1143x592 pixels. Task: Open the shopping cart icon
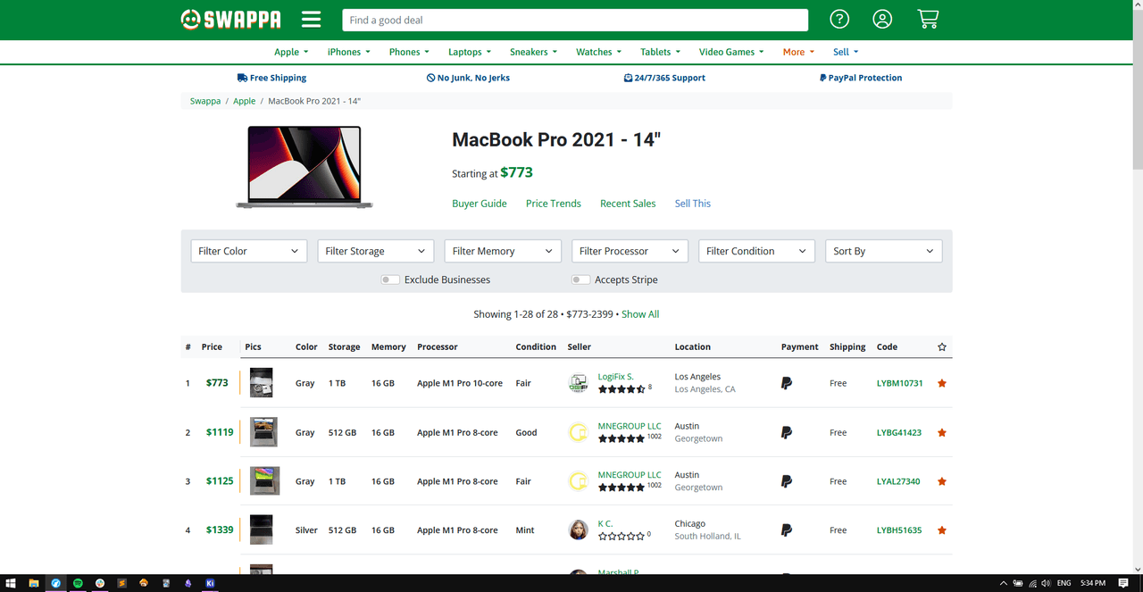click(x=928, y=20)
